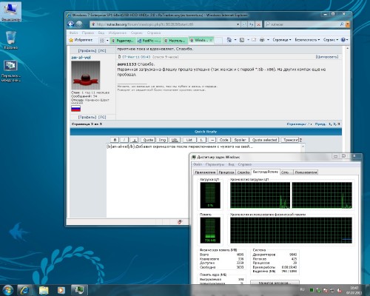Switch to the Пользователи tab in Task Manager
This screenshot has height=296, width=370.
coord(306,172)
